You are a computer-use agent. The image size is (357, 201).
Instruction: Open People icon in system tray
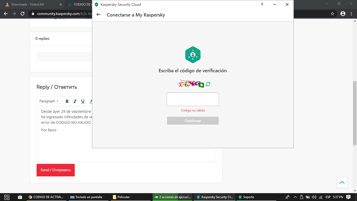[x=287, y=197]
